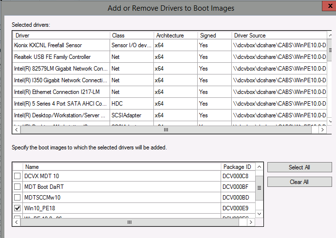Image resolution: width=336 pixels, height=238 pixels.
Task: Click right arrow of boot images horizontal scrollbar
Action: tap(251, 222)
